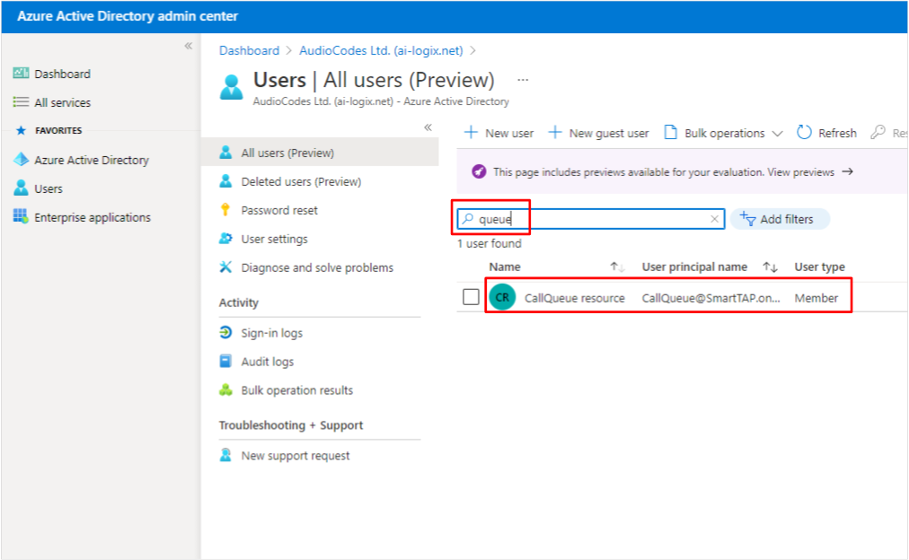Click the Member user type cell
The width and height of the screenshot is (909, 560).
(816, 298)
